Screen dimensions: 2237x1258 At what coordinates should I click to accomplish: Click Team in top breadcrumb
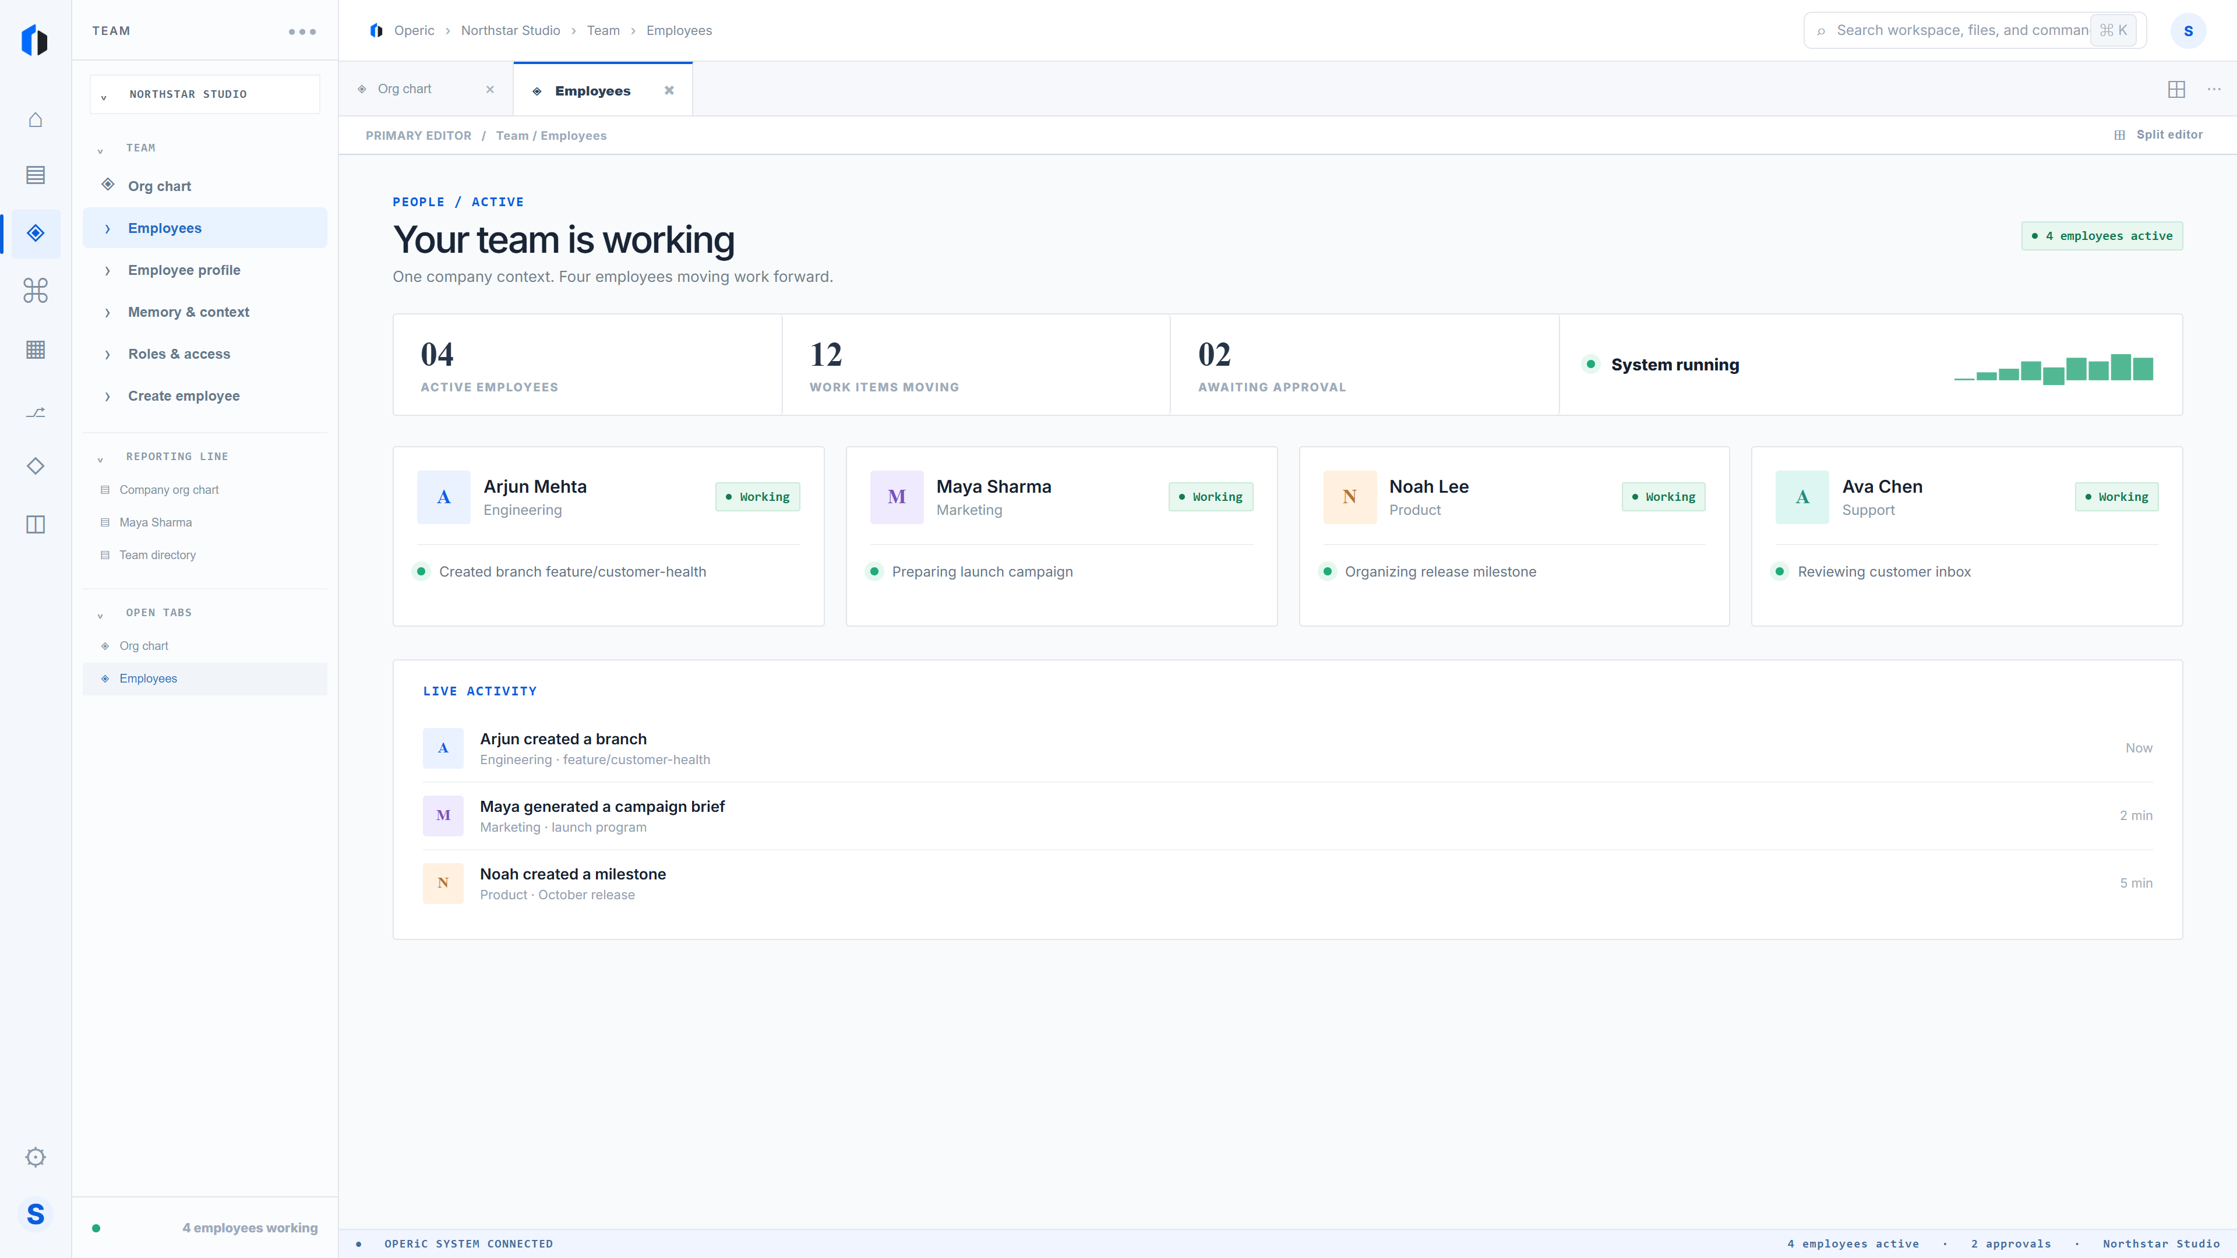pyautogui.click(x=603, y=30)
